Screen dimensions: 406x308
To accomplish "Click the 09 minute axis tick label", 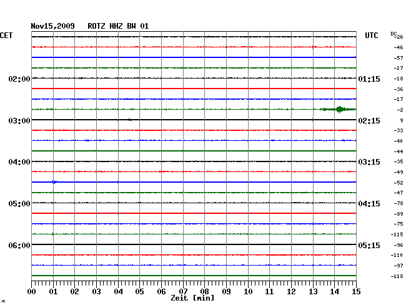I will tap(226, 291).
